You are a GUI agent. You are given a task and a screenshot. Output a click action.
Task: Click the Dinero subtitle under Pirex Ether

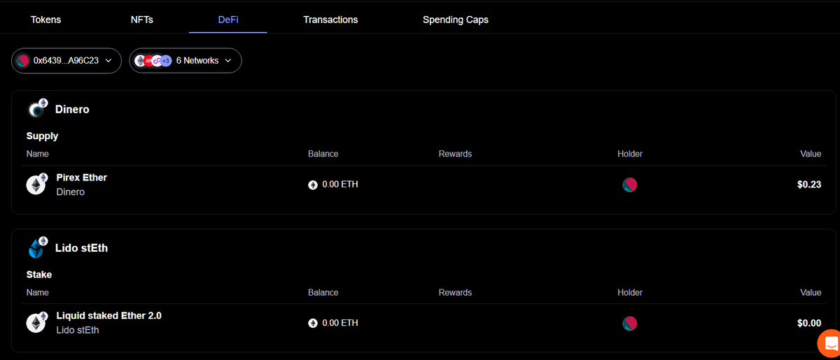(x=70, y=192)
